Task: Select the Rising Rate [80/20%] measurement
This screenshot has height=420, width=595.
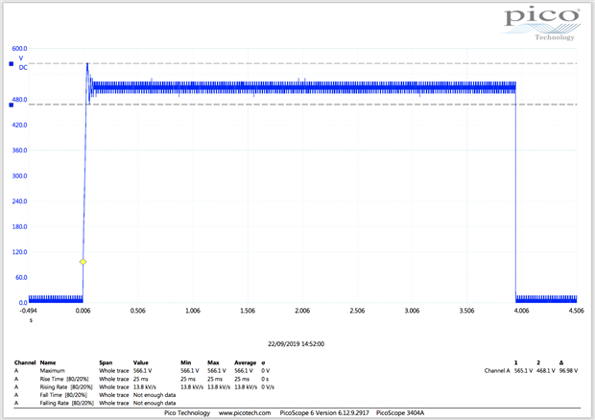Action: (66, 386)
